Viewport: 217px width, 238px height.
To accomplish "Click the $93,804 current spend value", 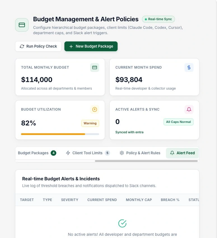I will click(x=129, y=80).
